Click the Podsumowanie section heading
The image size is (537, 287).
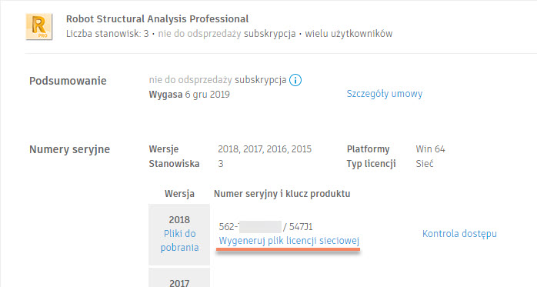(68, 81)
